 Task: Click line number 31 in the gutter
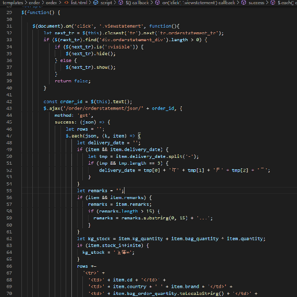(x=9, y=26)
